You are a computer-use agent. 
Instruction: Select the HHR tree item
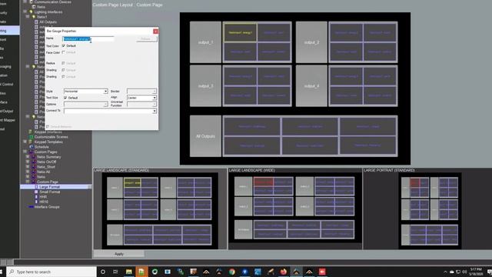point(43,197)
